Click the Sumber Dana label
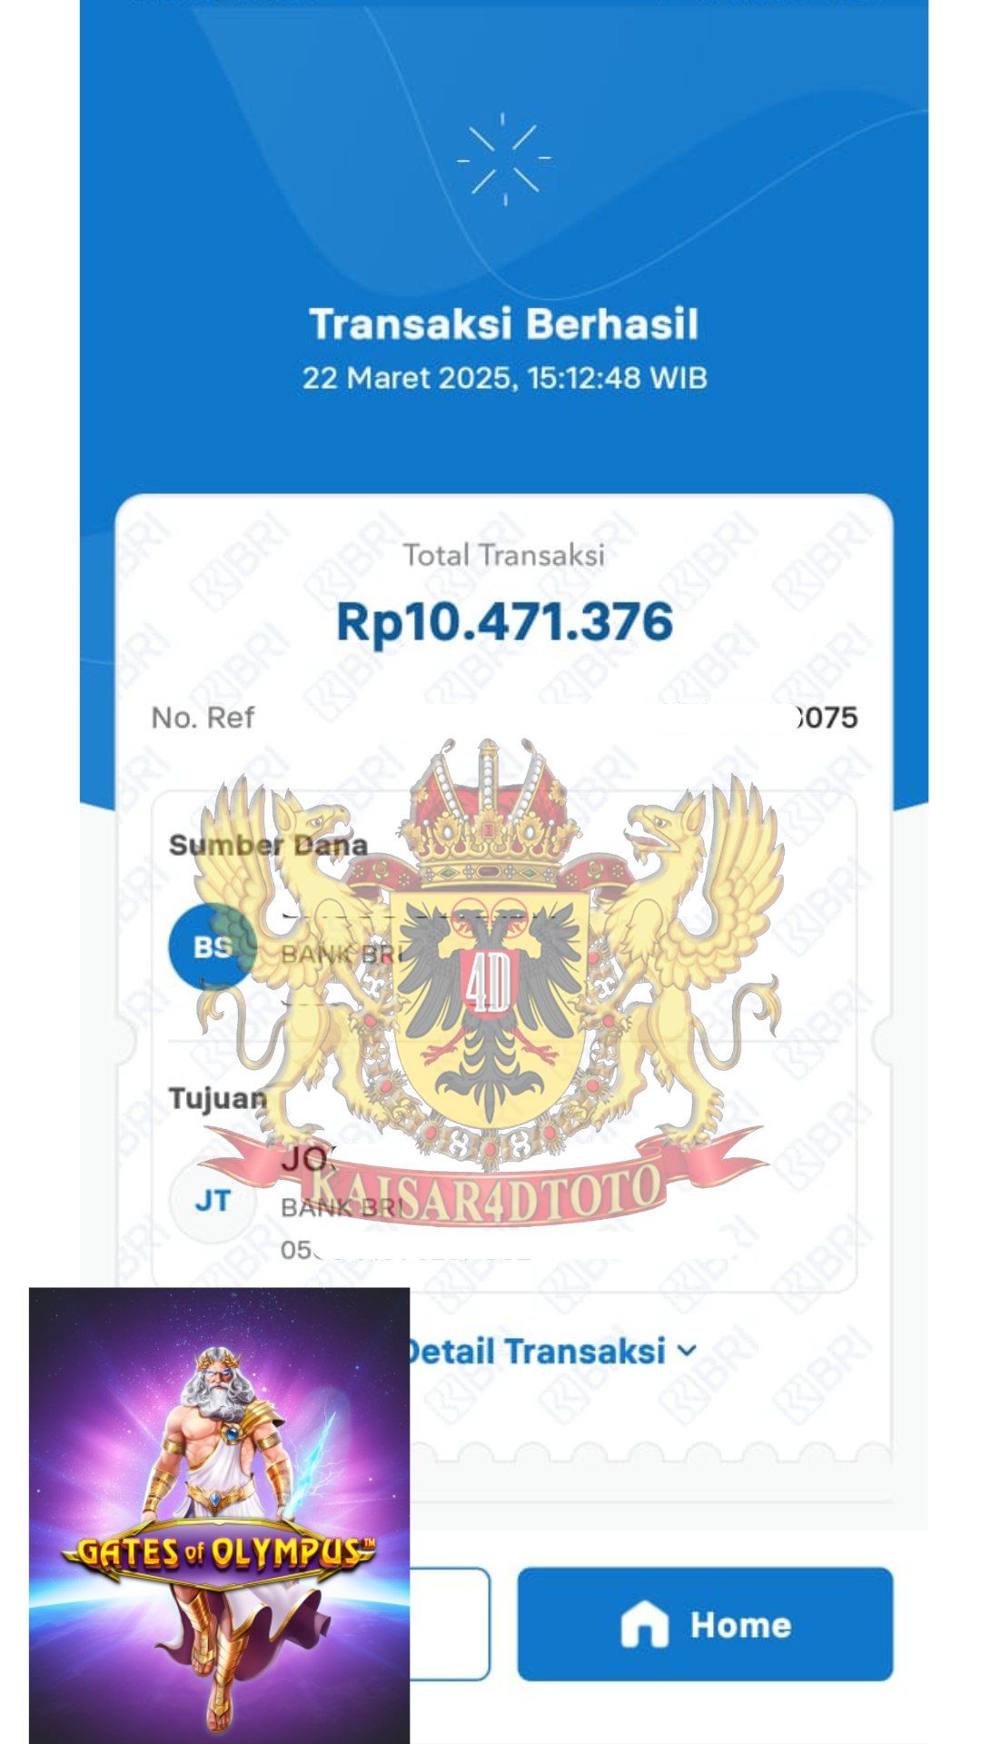 click(268, 845)
